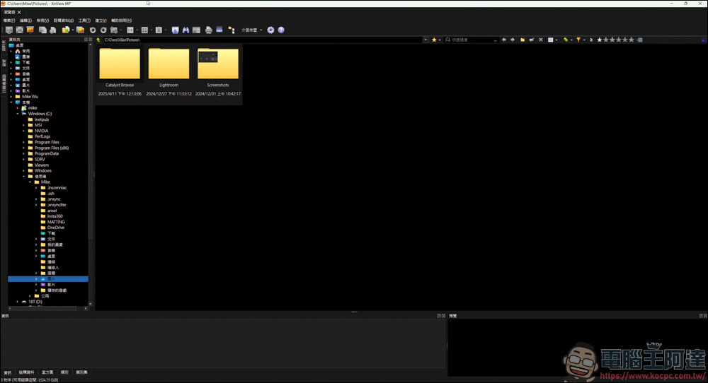Click the copy files toolbar icon
This screenshot has width=708, height=383.
click(42, 30)
